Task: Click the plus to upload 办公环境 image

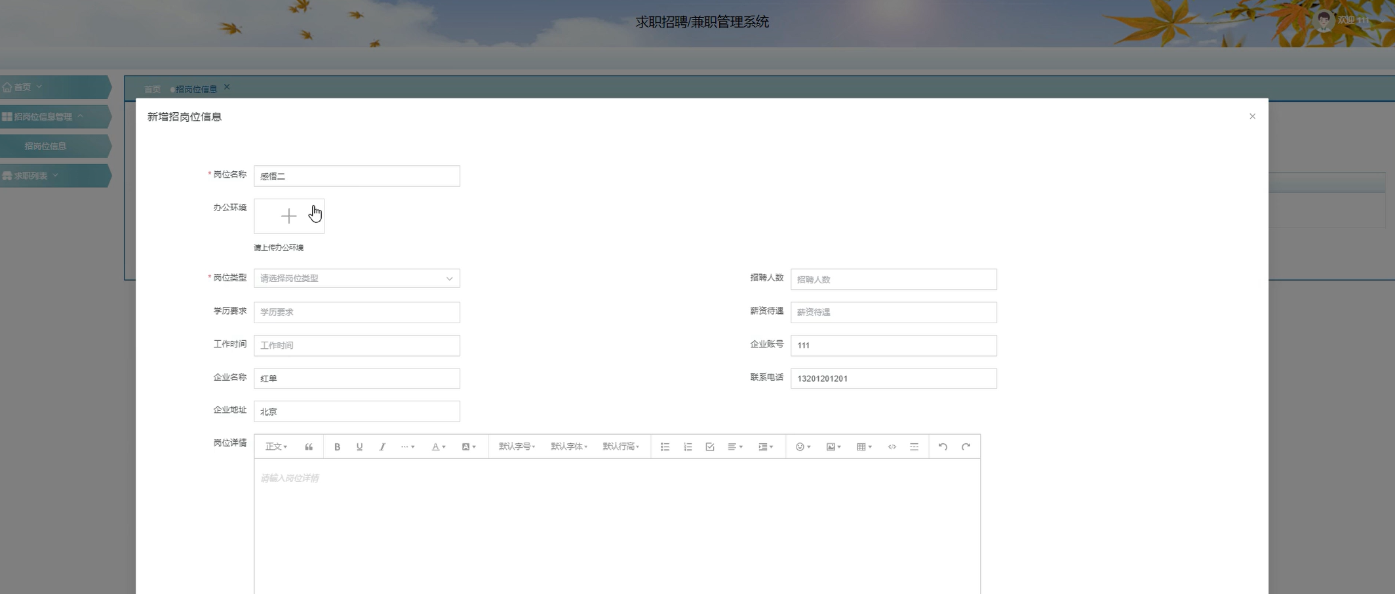Action: point(289,216)
